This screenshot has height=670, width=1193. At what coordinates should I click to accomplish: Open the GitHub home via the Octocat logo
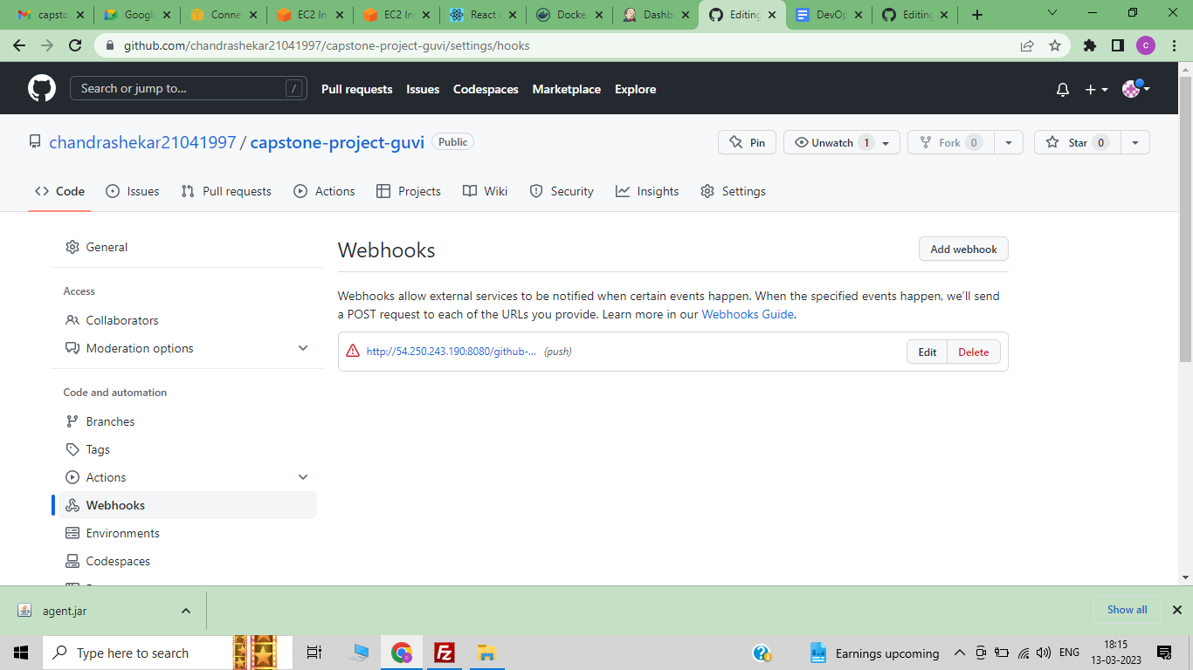click(x=42, y=87)
